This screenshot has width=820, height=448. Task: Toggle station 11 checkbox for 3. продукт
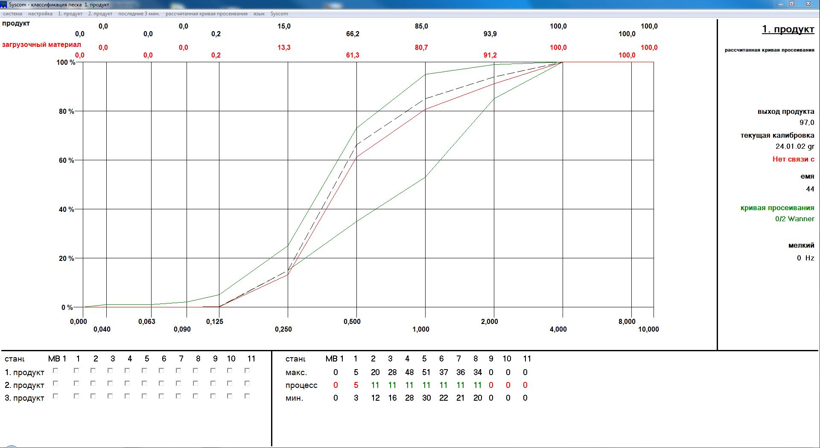click(245, 396)
